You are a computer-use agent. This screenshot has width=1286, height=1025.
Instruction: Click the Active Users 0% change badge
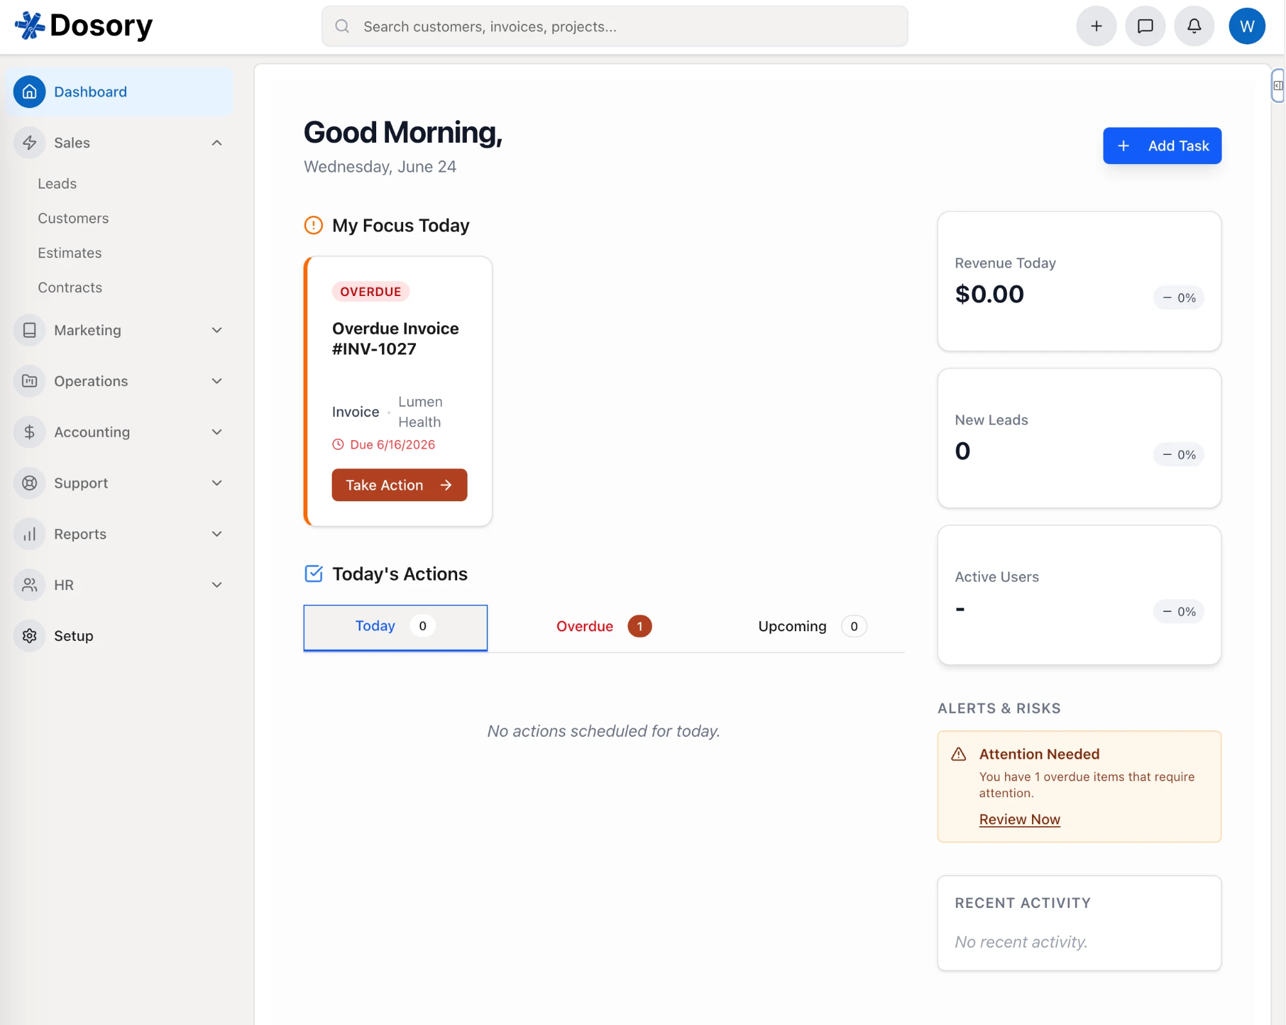pos(1179,612)
